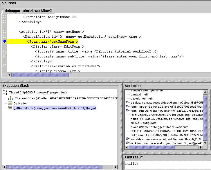Toggle breakpoint beside Property name='title' line

click(5, 51)
